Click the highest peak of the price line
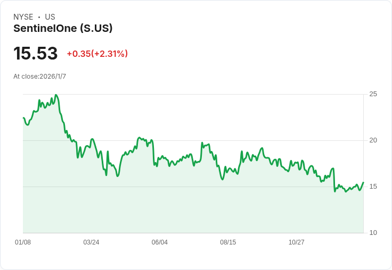This screenshot has width=392, height=270. [56, 95]
